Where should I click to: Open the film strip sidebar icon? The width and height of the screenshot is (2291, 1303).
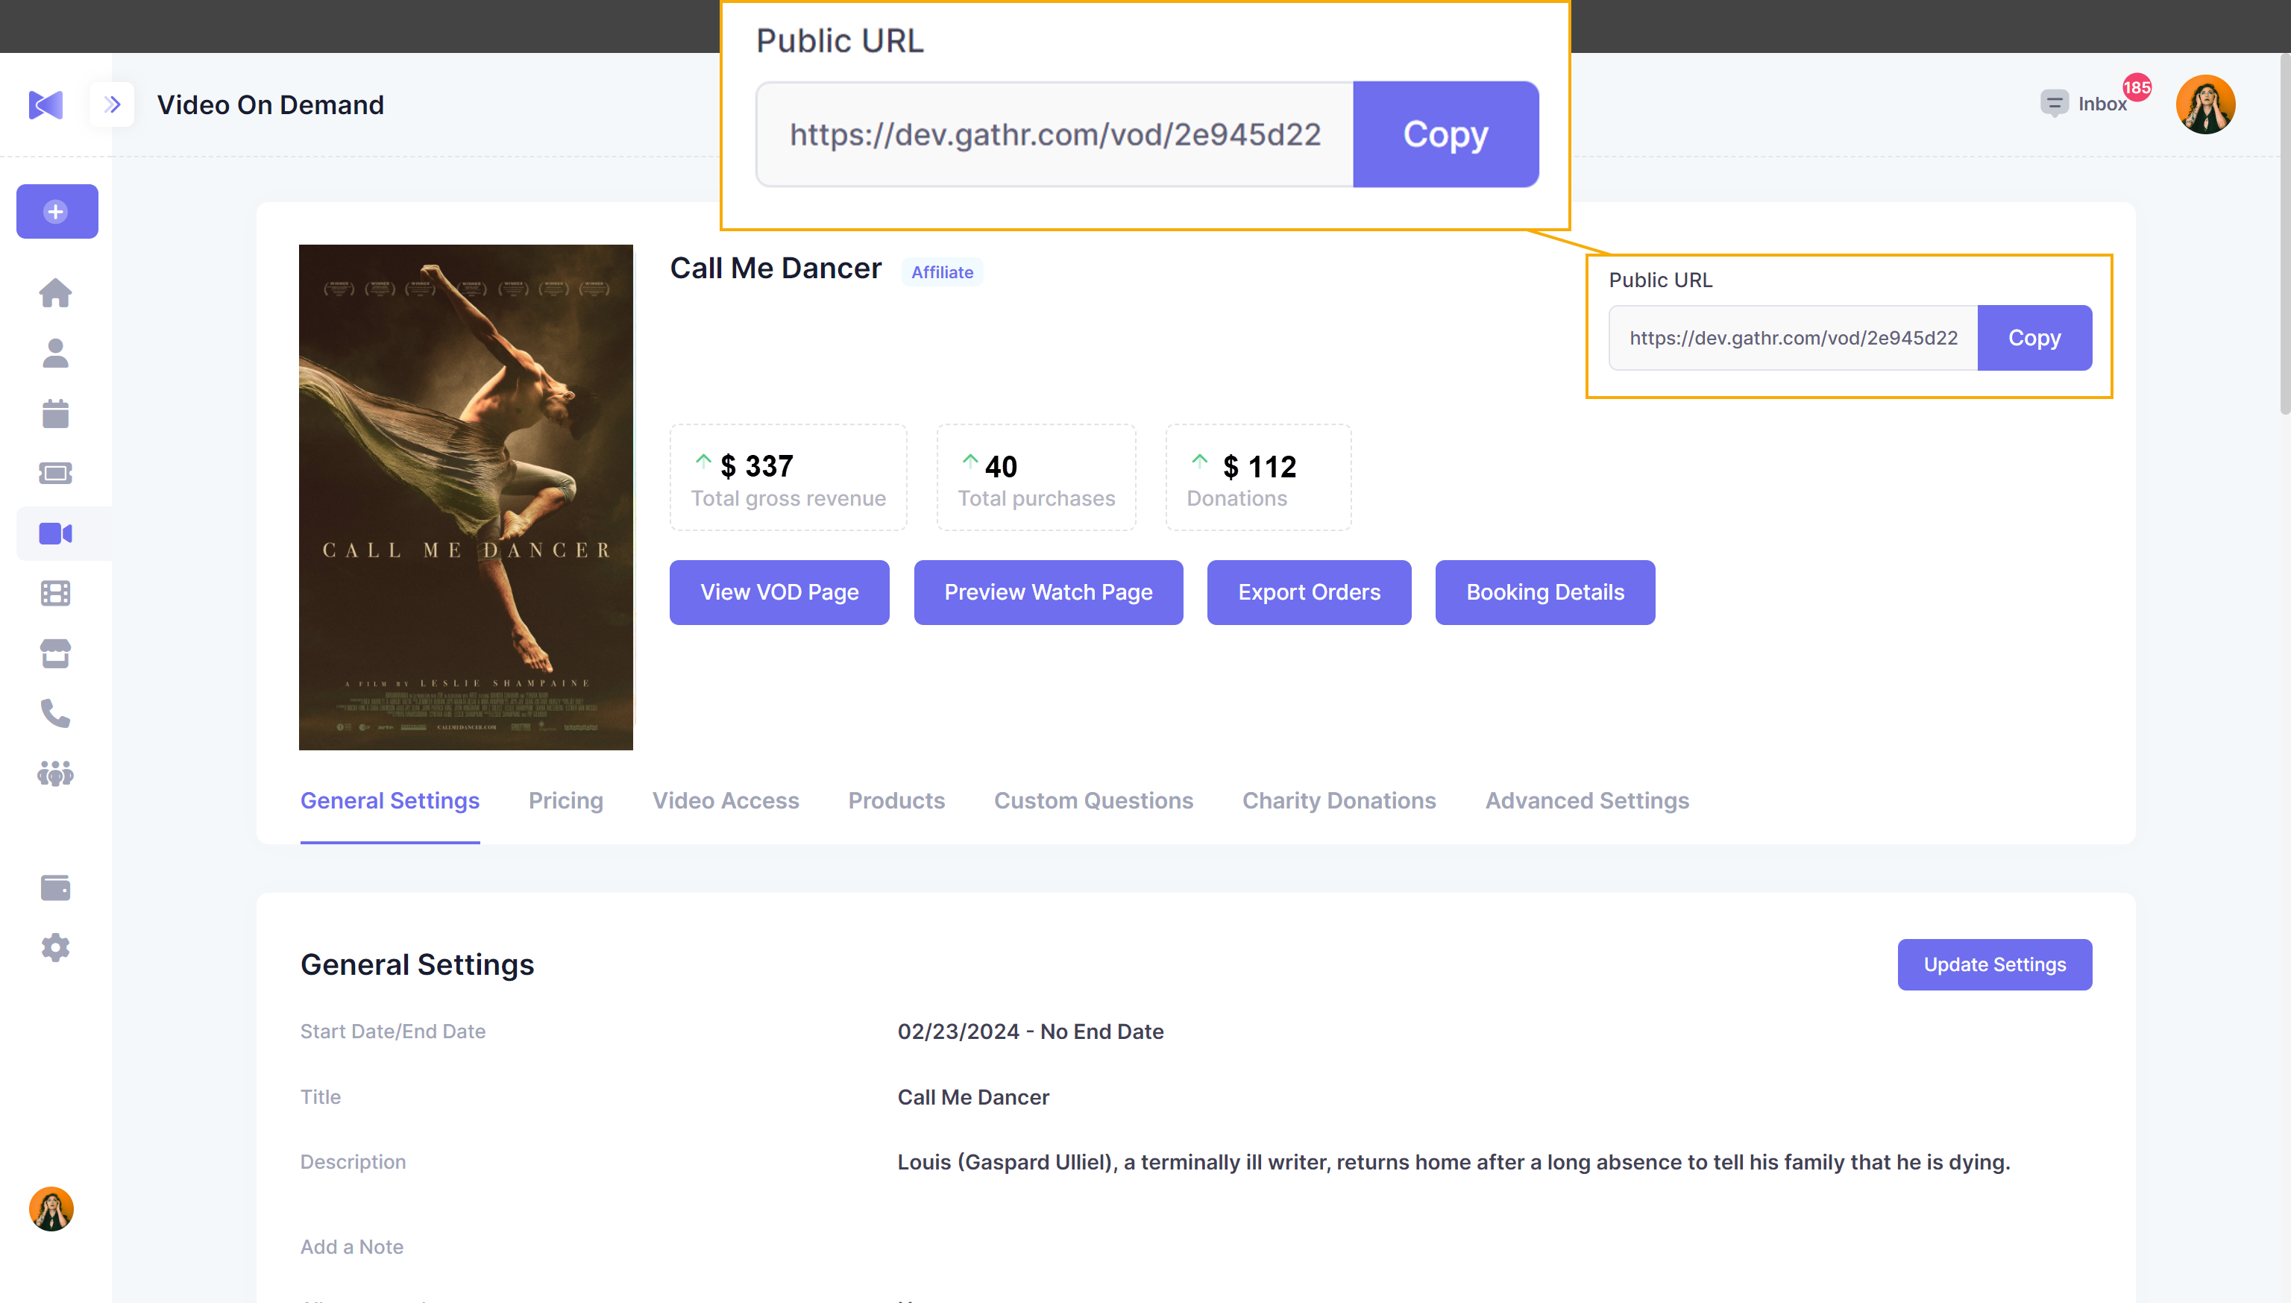tap(55, 594)
